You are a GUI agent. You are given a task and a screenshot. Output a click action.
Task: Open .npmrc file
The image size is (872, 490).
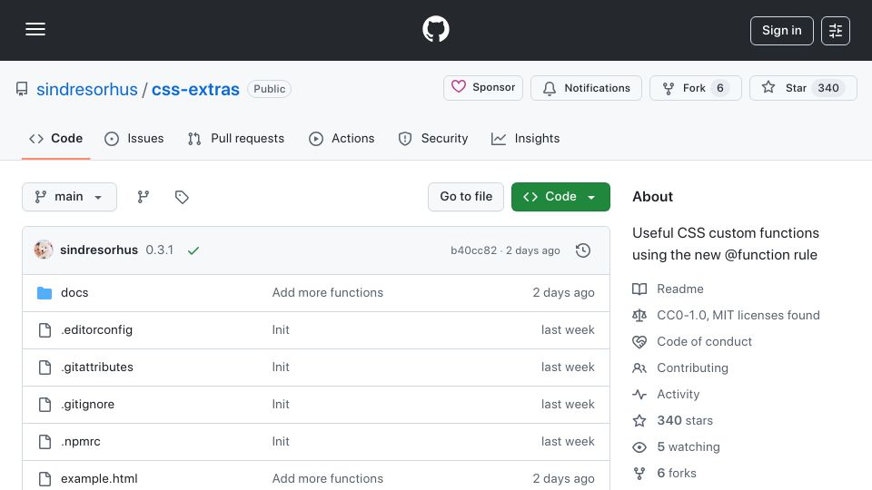click(x=81, y=442)
